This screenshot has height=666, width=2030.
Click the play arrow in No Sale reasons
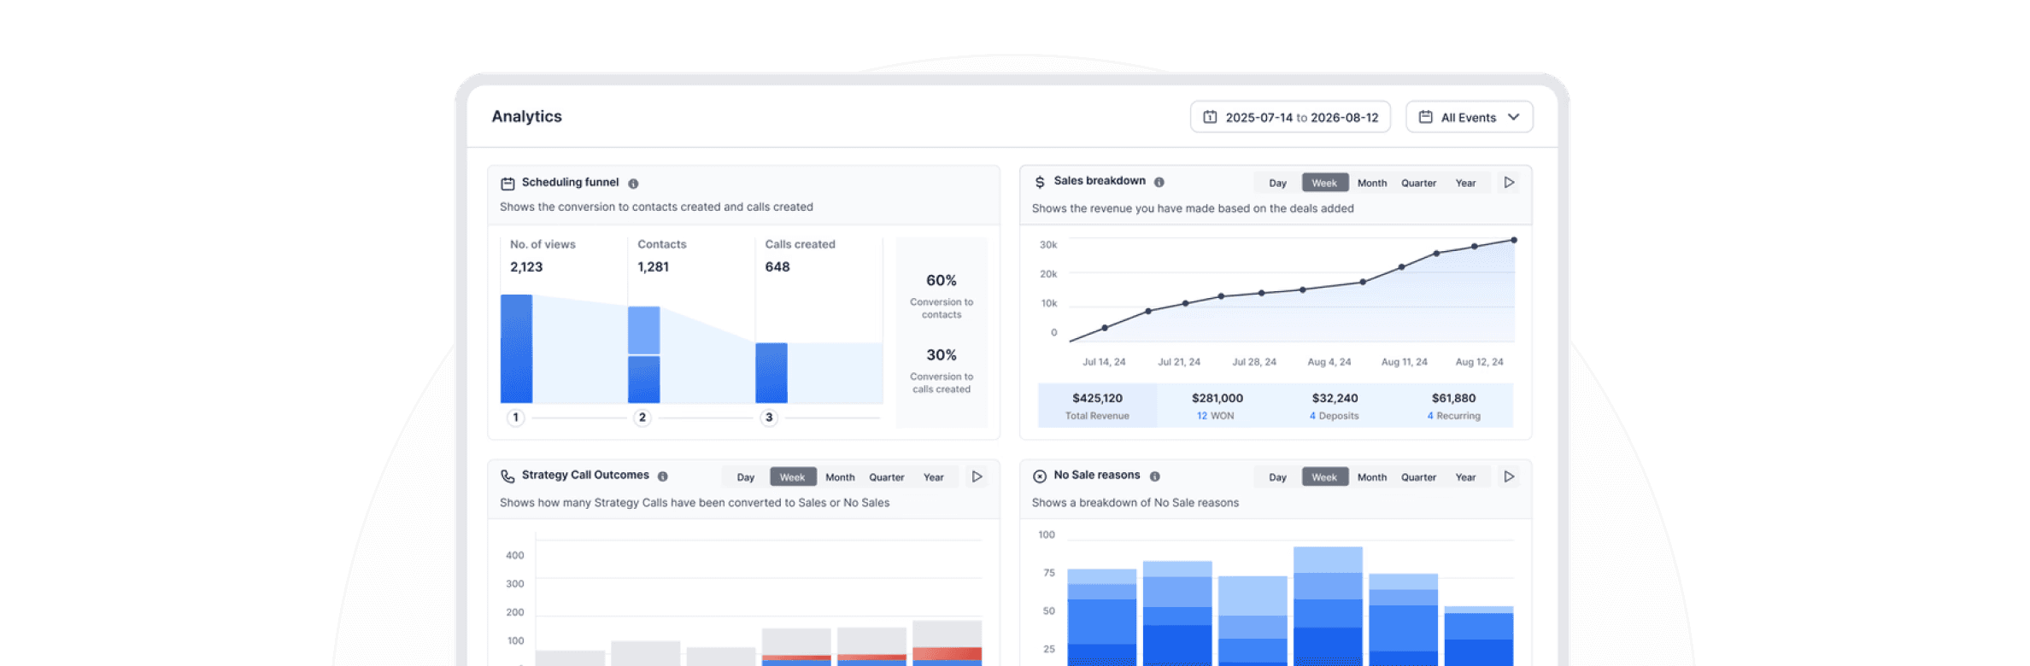(x=1510, y=476)
